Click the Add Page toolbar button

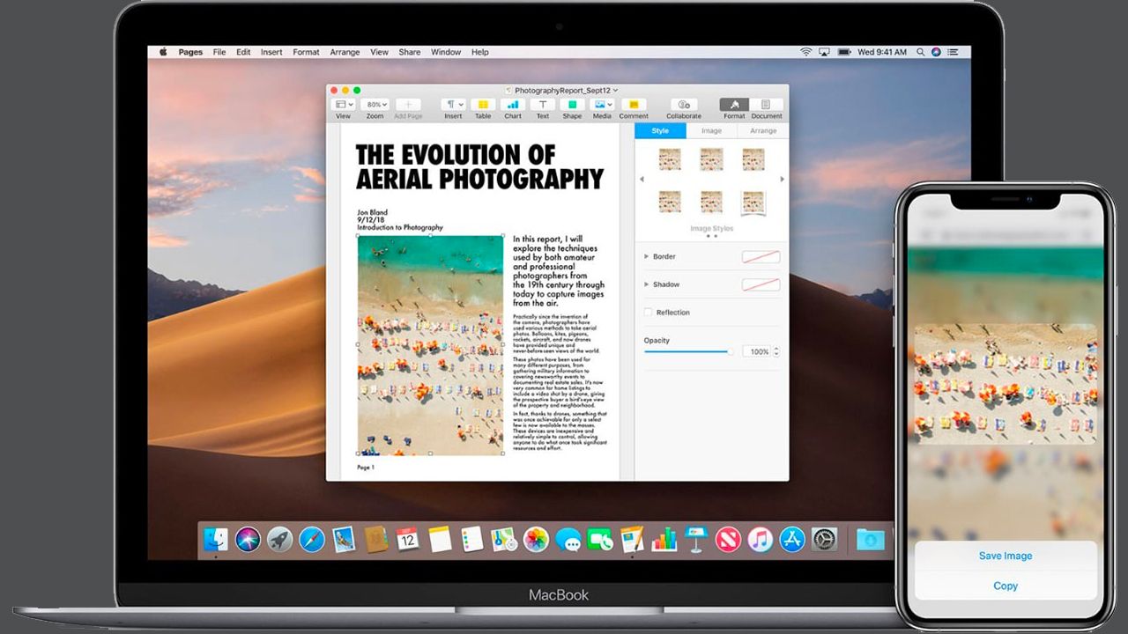408,104
